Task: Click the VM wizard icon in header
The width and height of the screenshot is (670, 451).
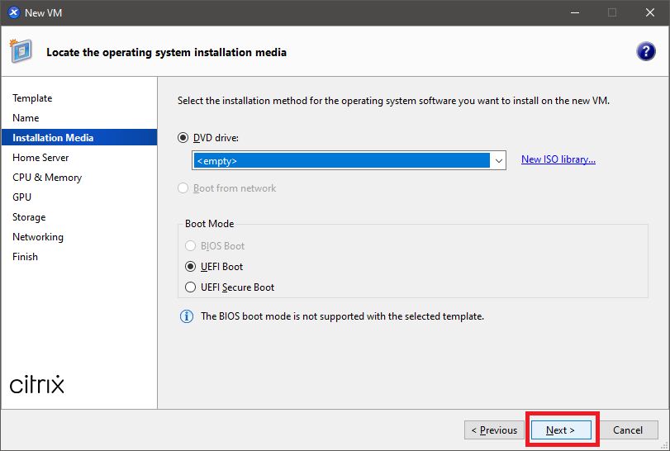Action: pos(21,51)
